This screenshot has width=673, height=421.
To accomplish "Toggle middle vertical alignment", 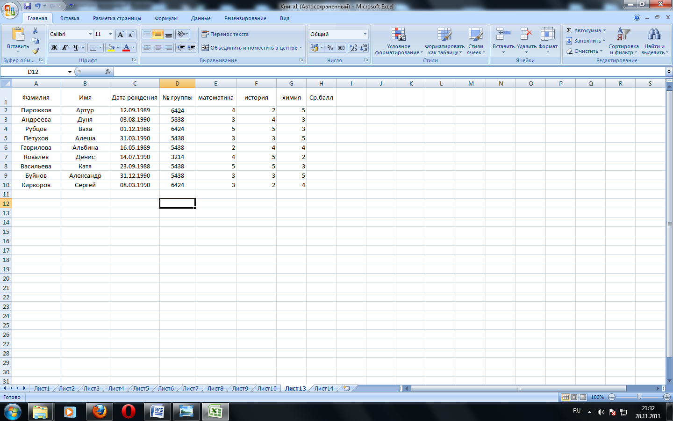I will [x=158, y=34].
